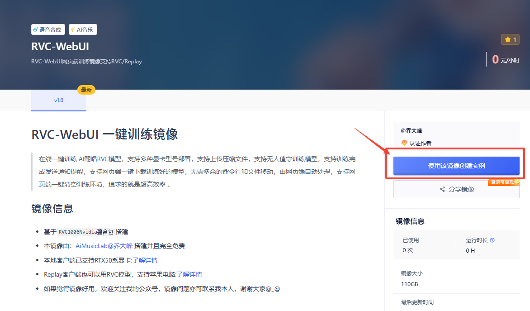Click the 已使用 label
Viewport: 530px width, 311px height.
[411, 240]
